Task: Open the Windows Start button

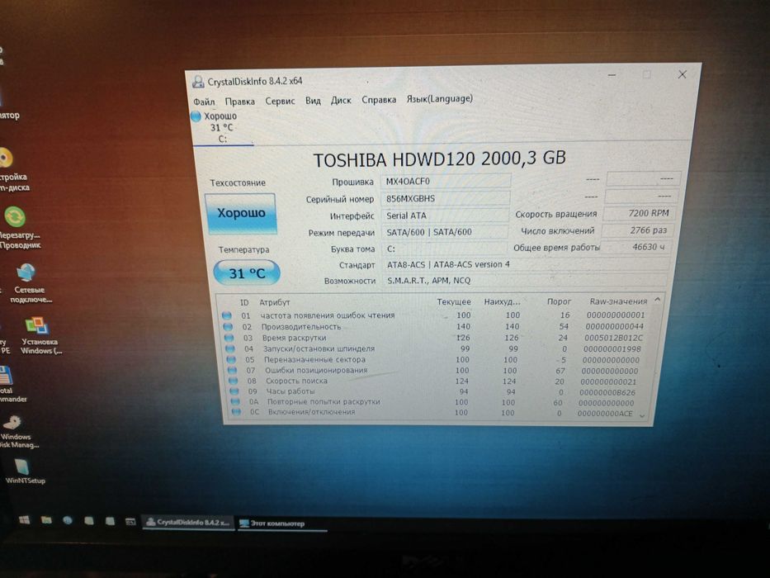Action: [x=24, y=520]
